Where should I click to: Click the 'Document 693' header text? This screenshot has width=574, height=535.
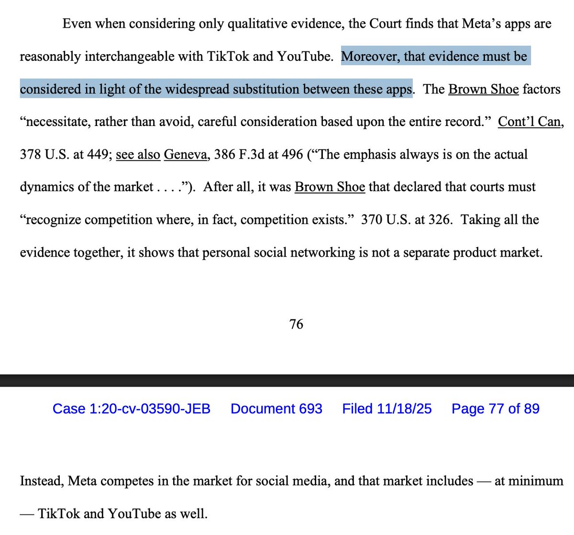click(276, 409)
